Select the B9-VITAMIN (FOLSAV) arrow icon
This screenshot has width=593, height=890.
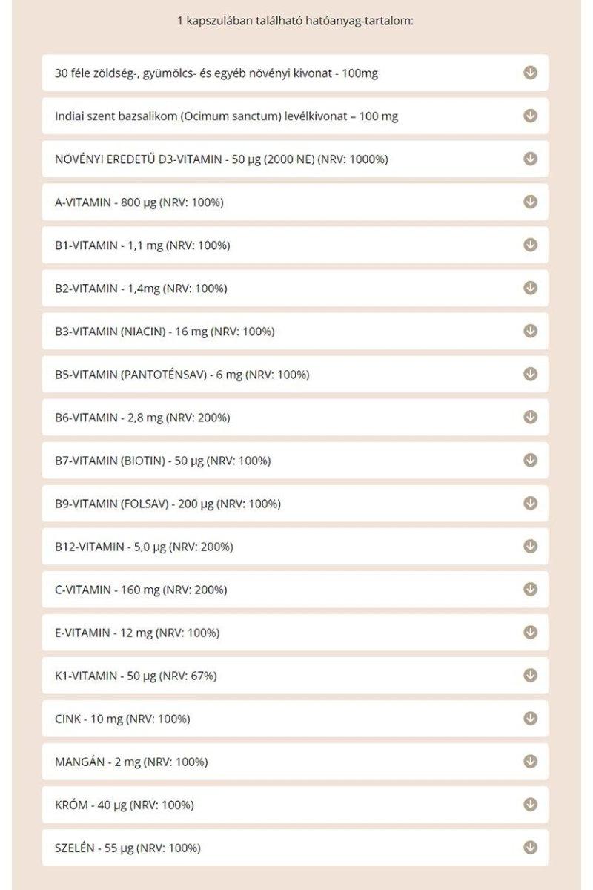coord(529,504)
